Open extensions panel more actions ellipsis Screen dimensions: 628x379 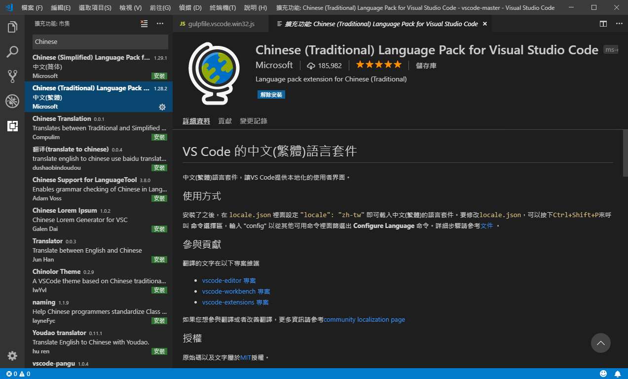[x=160, y=23]
